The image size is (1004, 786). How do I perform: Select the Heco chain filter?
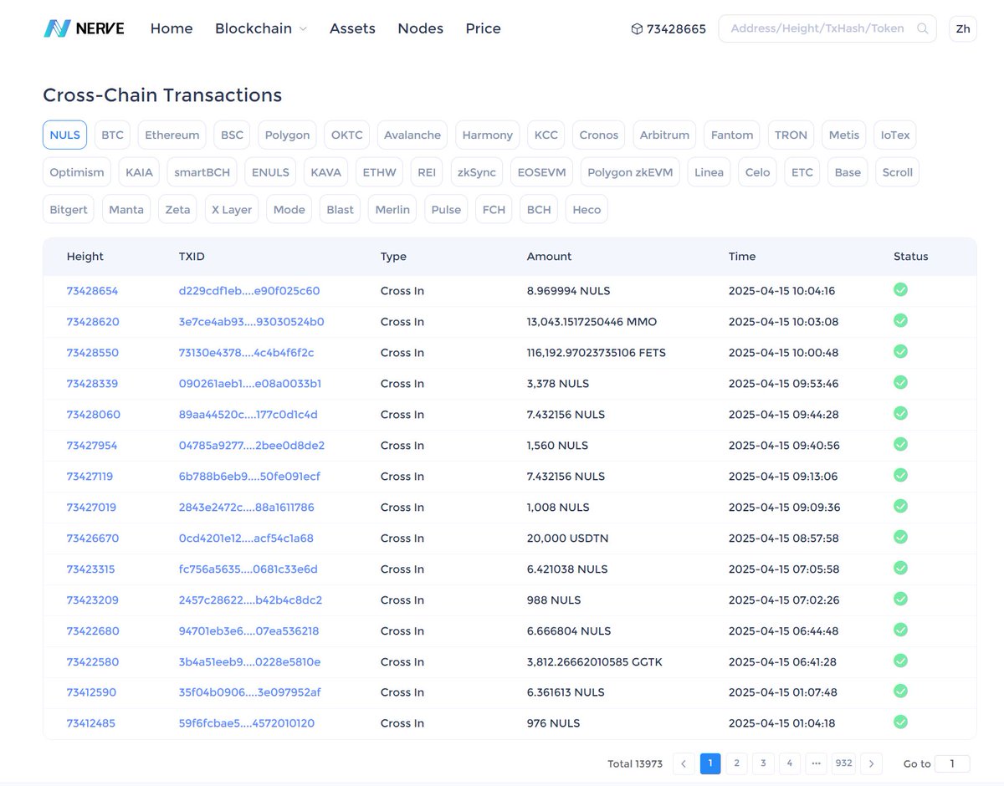click(587, 209)
